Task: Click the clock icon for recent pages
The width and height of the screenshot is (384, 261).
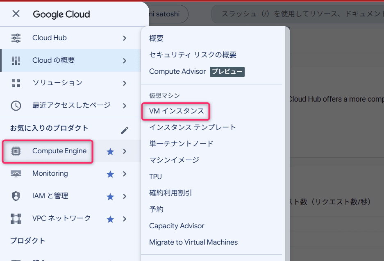Action: pyautogui.click(x=16, y=106)
